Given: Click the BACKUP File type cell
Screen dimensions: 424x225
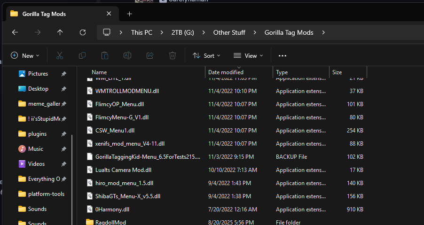Looking at the screenshot, I should click(291, 157).
